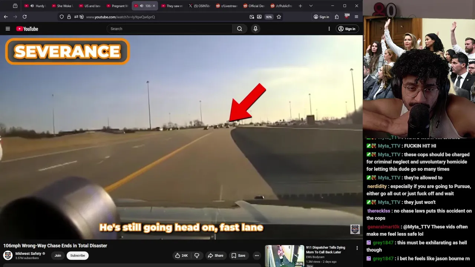Dislike the video with thumbs down
This screenshot has width=475, height=267.
click(x=197, y=256)
